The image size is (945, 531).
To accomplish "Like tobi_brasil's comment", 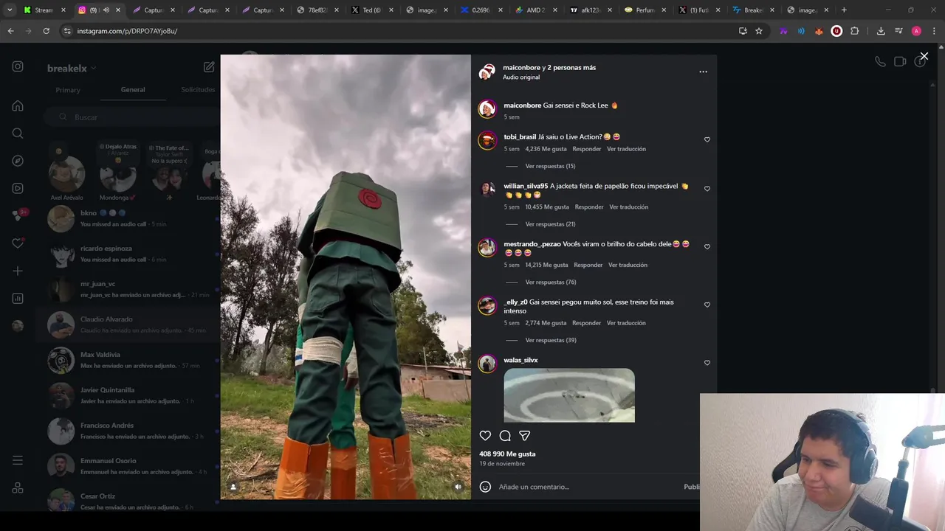I will [707, 139].
